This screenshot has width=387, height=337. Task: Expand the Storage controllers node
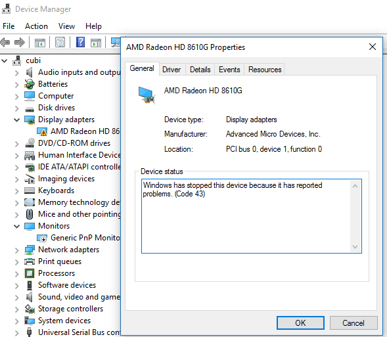point(16,309)
